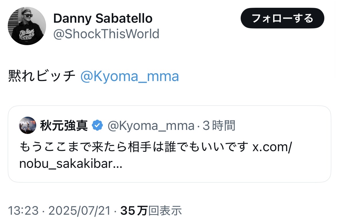This screenshot has height=219, width=339.
Task: Open the @ShockThisWorld handle
Action: (106, 34)
